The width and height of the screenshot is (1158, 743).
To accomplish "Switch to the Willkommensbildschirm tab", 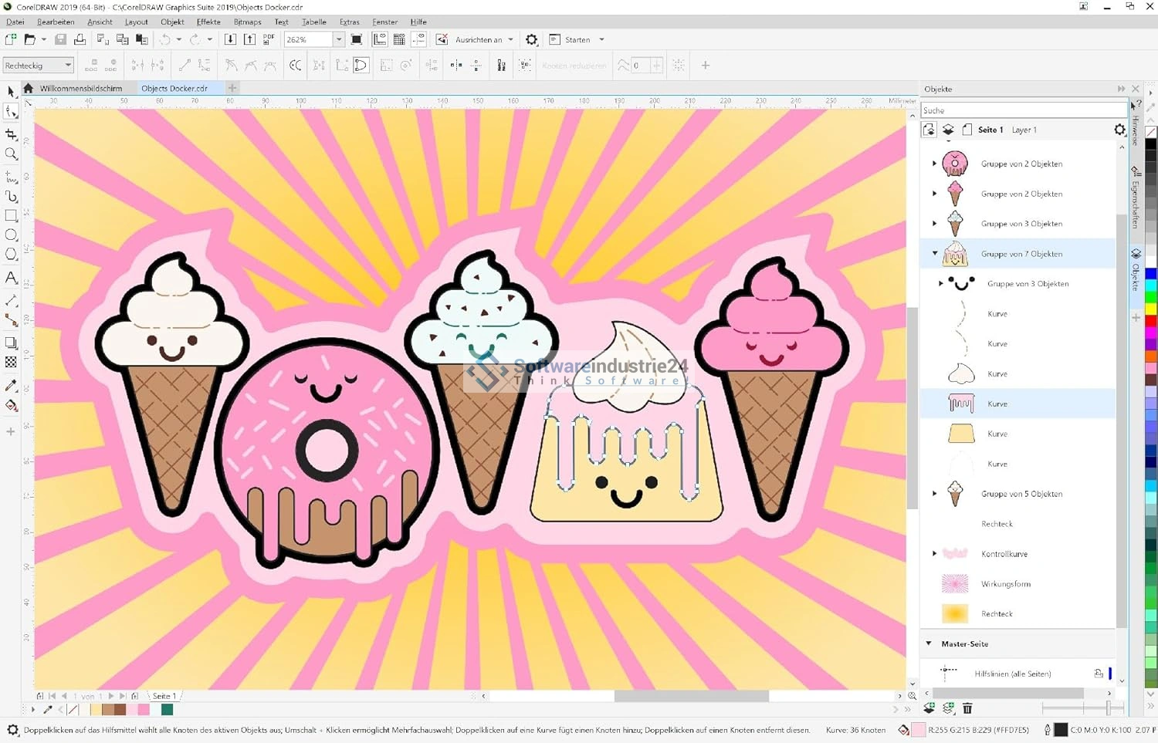I will (x=81, y=89).
